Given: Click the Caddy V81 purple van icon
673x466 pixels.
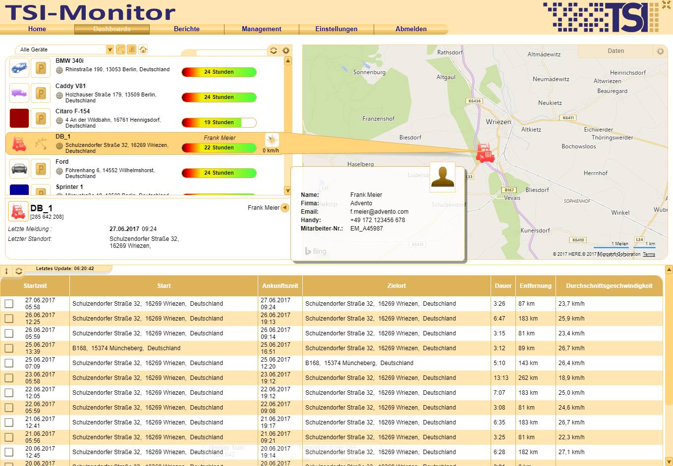Looking at the screenshot, I should [x=19, y=93].
